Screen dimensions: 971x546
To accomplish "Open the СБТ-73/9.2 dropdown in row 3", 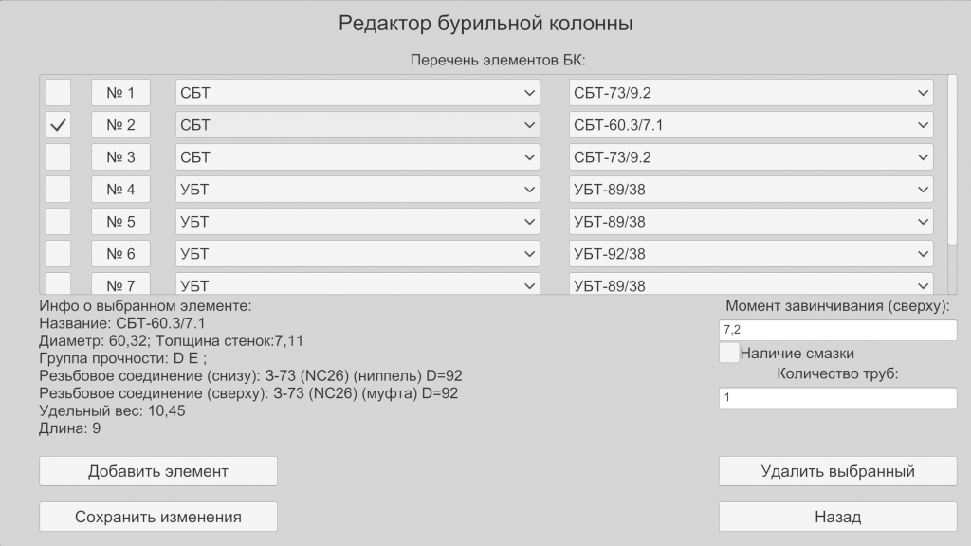I will 751,157.
